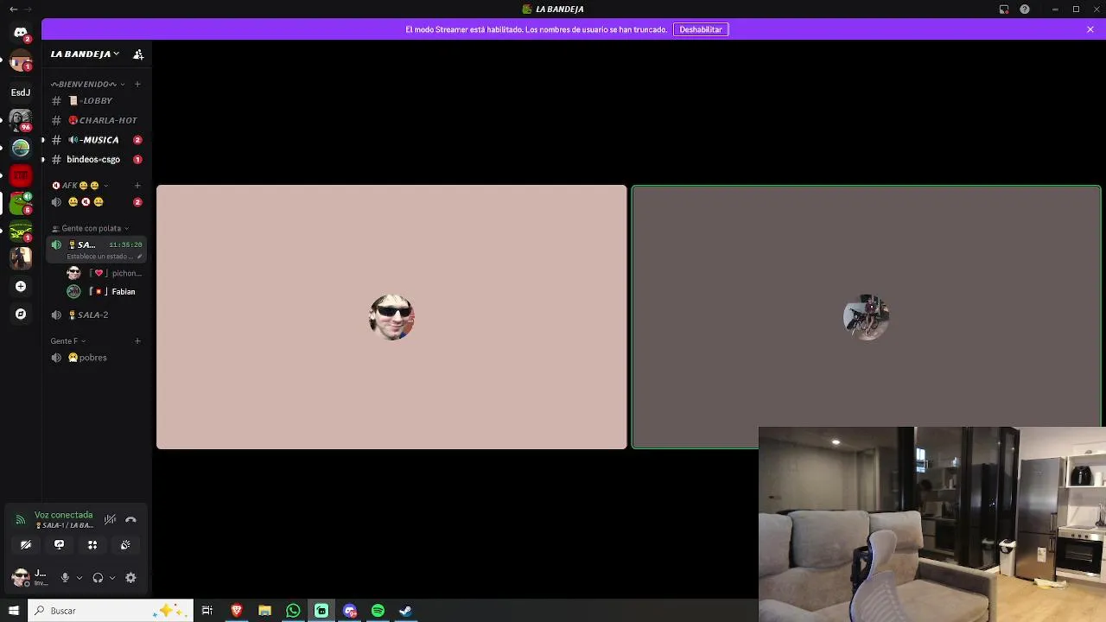Screen dimensions: 1106x622
Task: Invite people to LA BANDEJA server
Action: coord(138,54)
